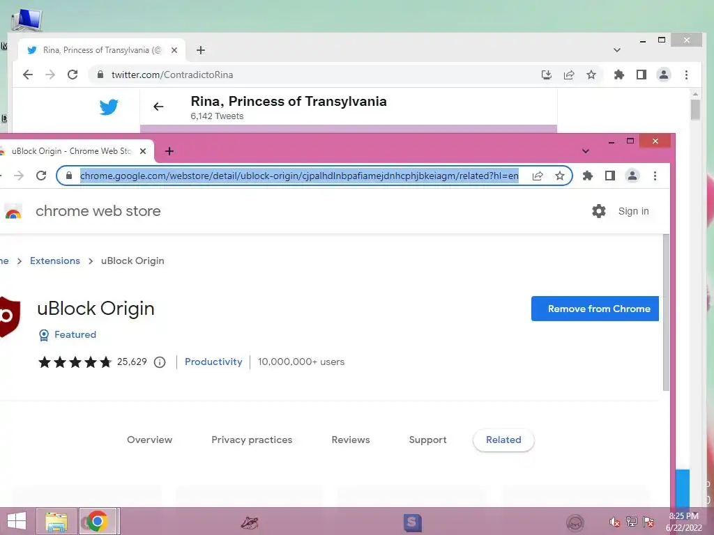Image resolution: width=714 pixels, height=535 pixels.
Task: Open the Windows Start menu
Action: click(x=17, y=521)
